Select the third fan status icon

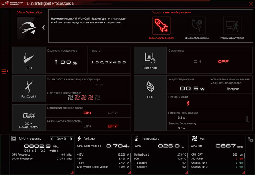[84, 97]
